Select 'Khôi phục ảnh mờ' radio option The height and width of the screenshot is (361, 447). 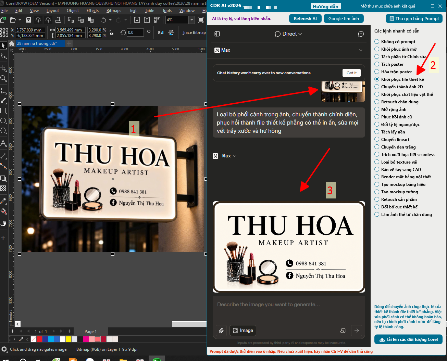pos(377,49)
